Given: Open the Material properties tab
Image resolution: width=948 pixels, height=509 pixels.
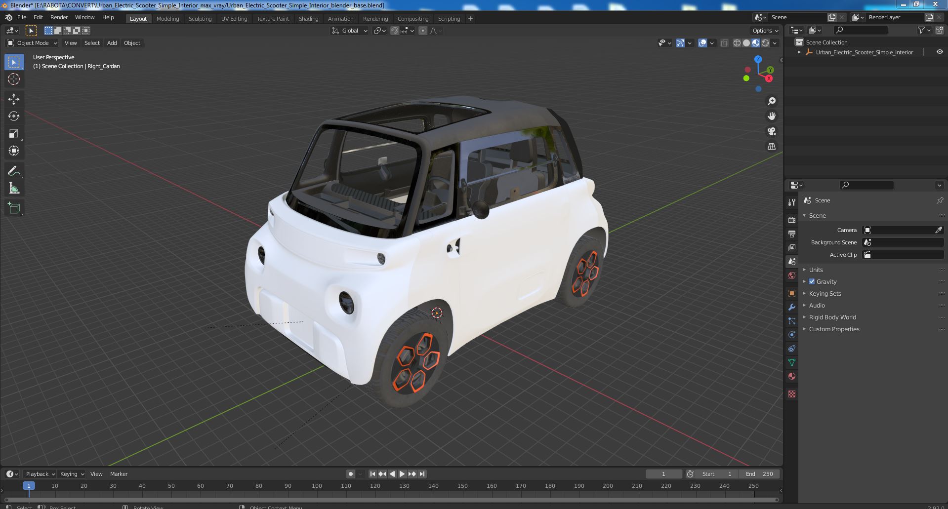Looking at the screenshot, I should click(792, 376).
